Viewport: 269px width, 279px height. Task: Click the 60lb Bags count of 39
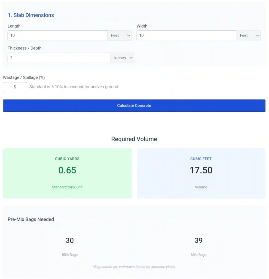click(x=198, y=241)
